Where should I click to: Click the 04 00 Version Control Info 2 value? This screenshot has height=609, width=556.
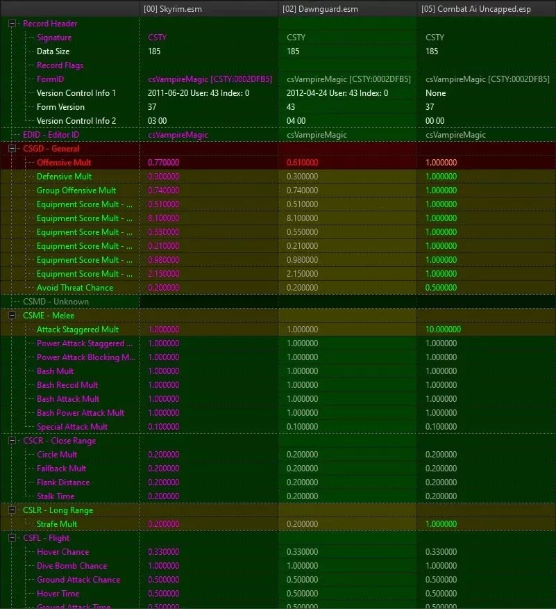296,121
